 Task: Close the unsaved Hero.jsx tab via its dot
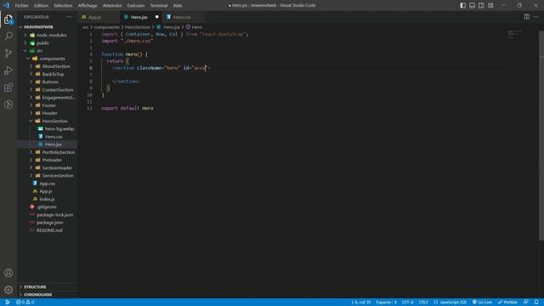click(x=156, y=17)
